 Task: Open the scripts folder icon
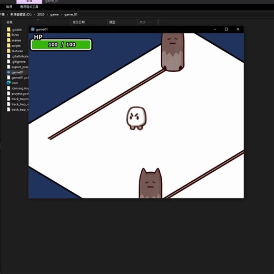(x=8, y=45)
